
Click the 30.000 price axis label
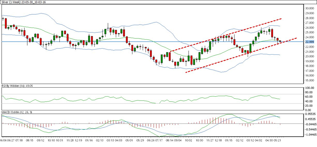click(309, 8)
